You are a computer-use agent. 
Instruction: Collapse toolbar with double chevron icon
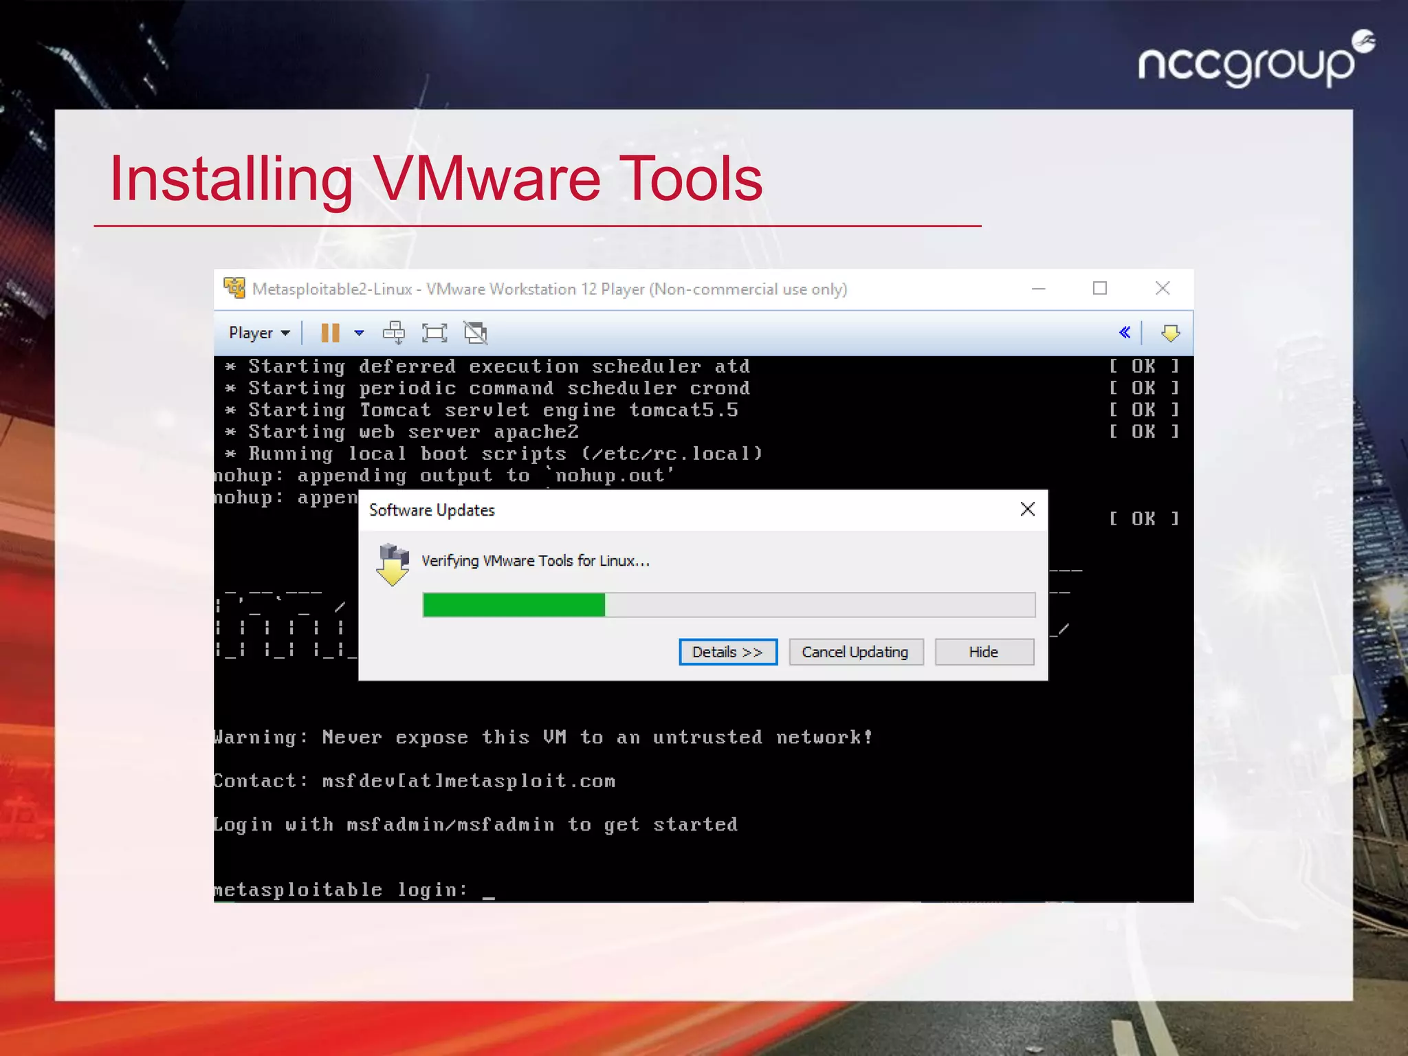[1125, 333]
